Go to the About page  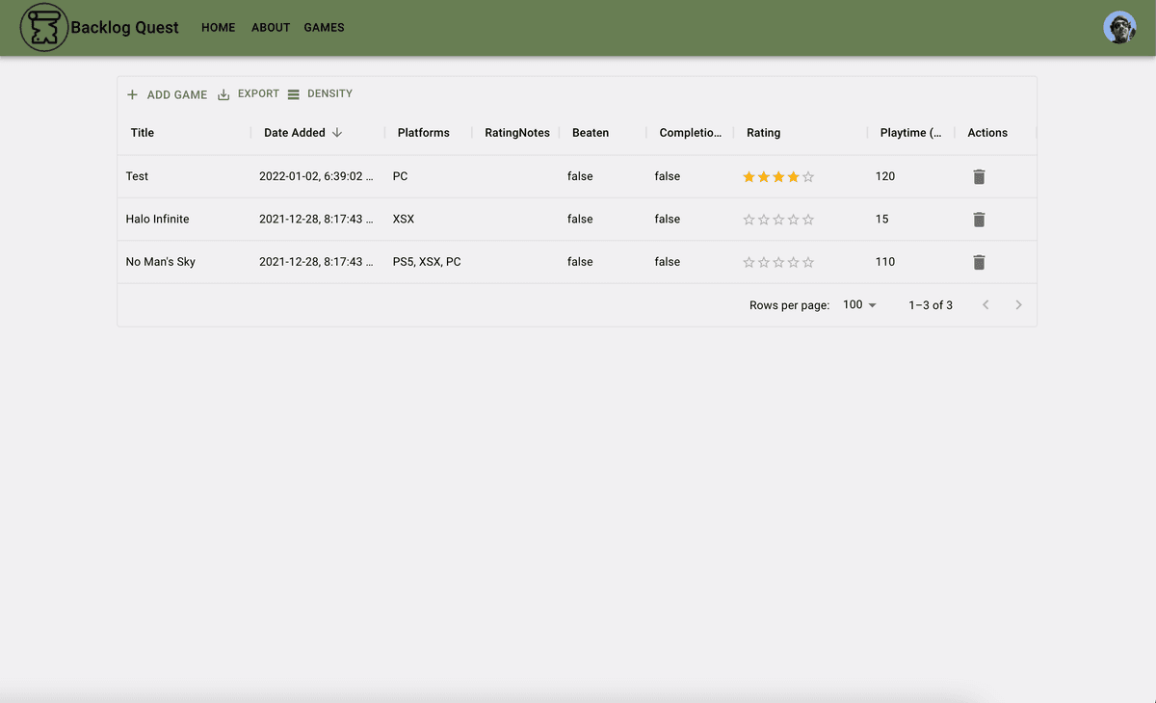pos(271,28)
